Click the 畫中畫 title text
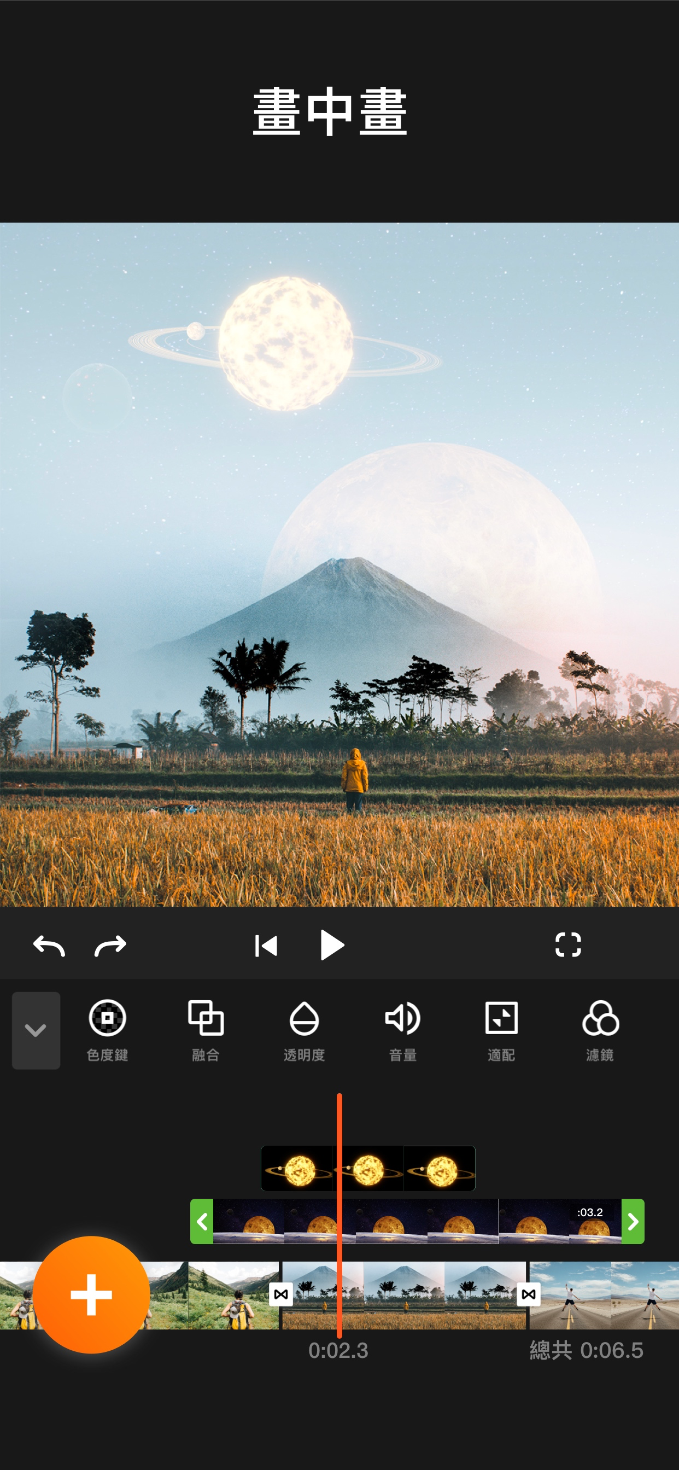679x1470 pixels. tap(330, 111)
